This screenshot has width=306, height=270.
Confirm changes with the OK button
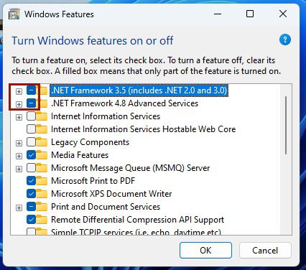[x=205, y=251]
